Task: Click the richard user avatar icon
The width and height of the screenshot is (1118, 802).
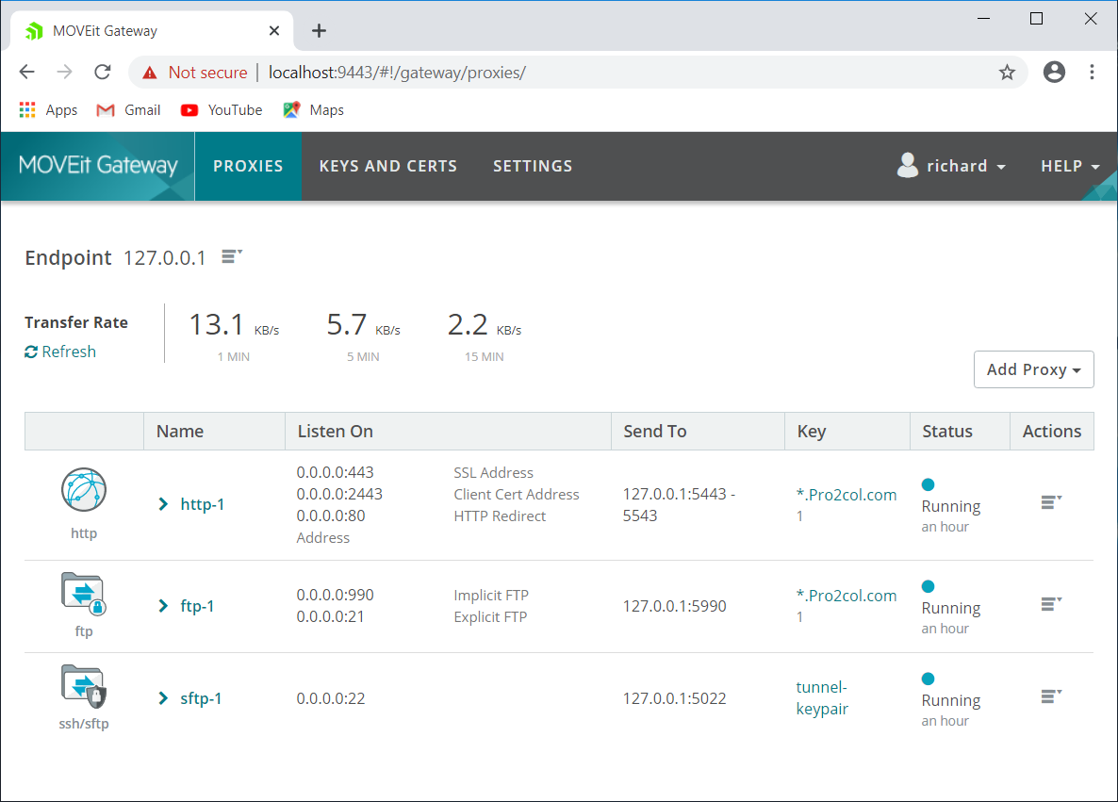Action: pyautogui.click(x=908, y=165)
